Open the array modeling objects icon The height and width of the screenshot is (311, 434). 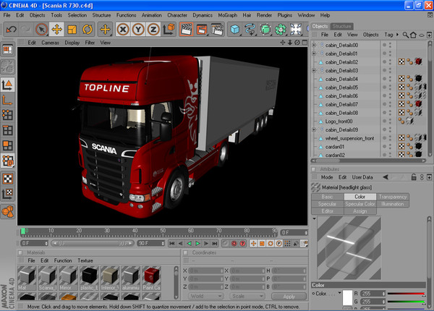281,30
